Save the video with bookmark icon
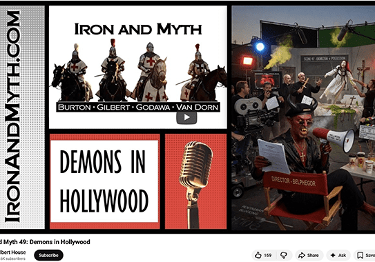 364,255
